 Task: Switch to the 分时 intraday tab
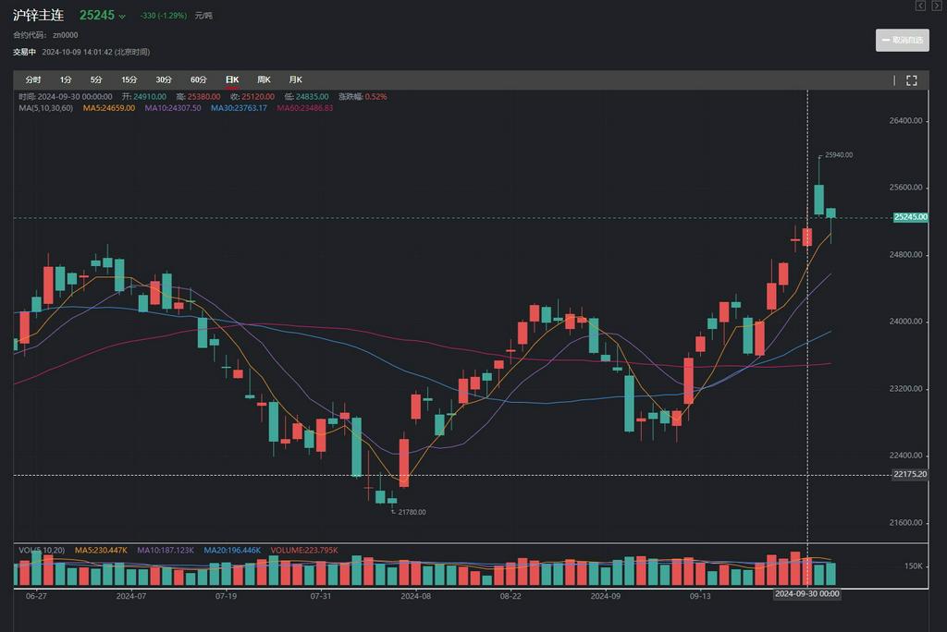point(33,80)
